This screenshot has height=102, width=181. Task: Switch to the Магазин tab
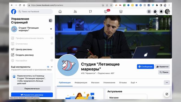[95, 82]
